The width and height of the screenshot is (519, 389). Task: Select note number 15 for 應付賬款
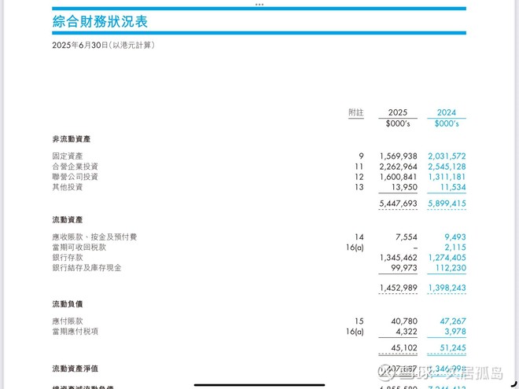point(359,321)
